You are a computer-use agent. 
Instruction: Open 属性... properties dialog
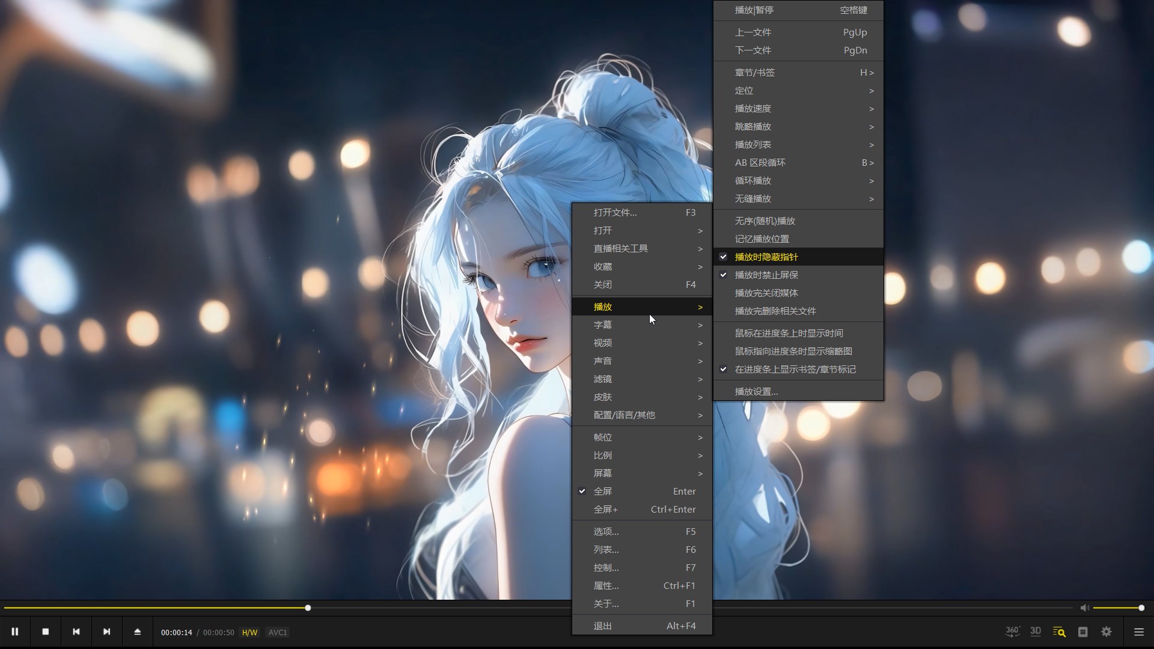pos(642,585)
